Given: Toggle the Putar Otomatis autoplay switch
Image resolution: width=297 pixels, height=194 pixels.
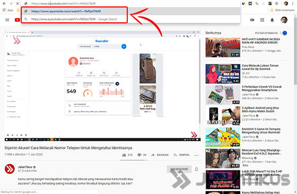Looking at the screenshot, I should click(x=284, y=33).
